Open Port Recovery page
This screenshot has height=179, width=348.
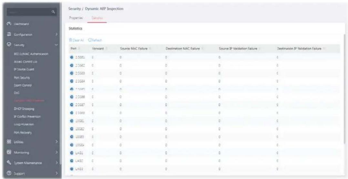pyautogui.click(x=22, y=132)
